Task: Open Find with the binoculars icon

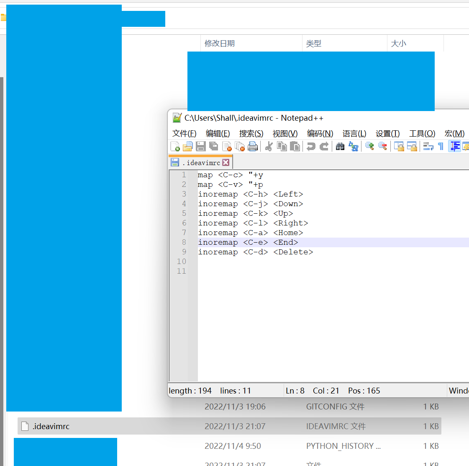Action: point(340,146)
